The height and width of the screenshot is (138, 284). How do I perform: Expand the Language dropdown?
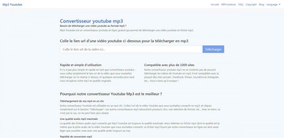273,5
